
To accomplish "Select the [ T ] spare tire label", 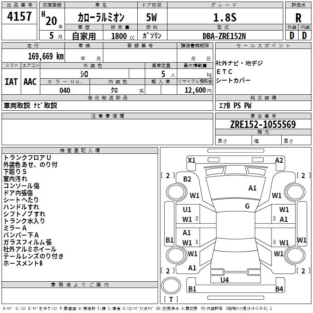I will coord(171,299).
